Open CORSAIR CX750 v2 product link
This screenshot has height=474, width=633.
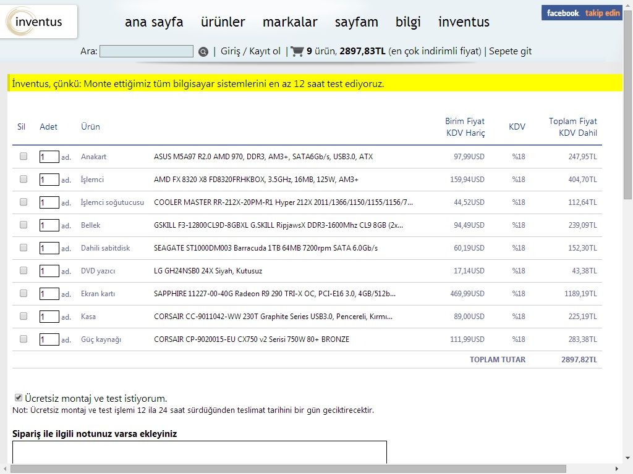click(x=252, y=339)
